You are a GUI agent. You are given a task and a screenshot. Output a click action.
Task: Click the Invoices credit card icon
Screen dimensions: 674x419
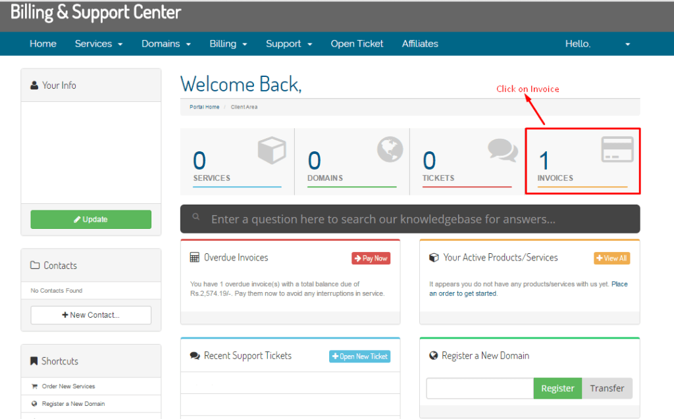click(x=617, y=150)
